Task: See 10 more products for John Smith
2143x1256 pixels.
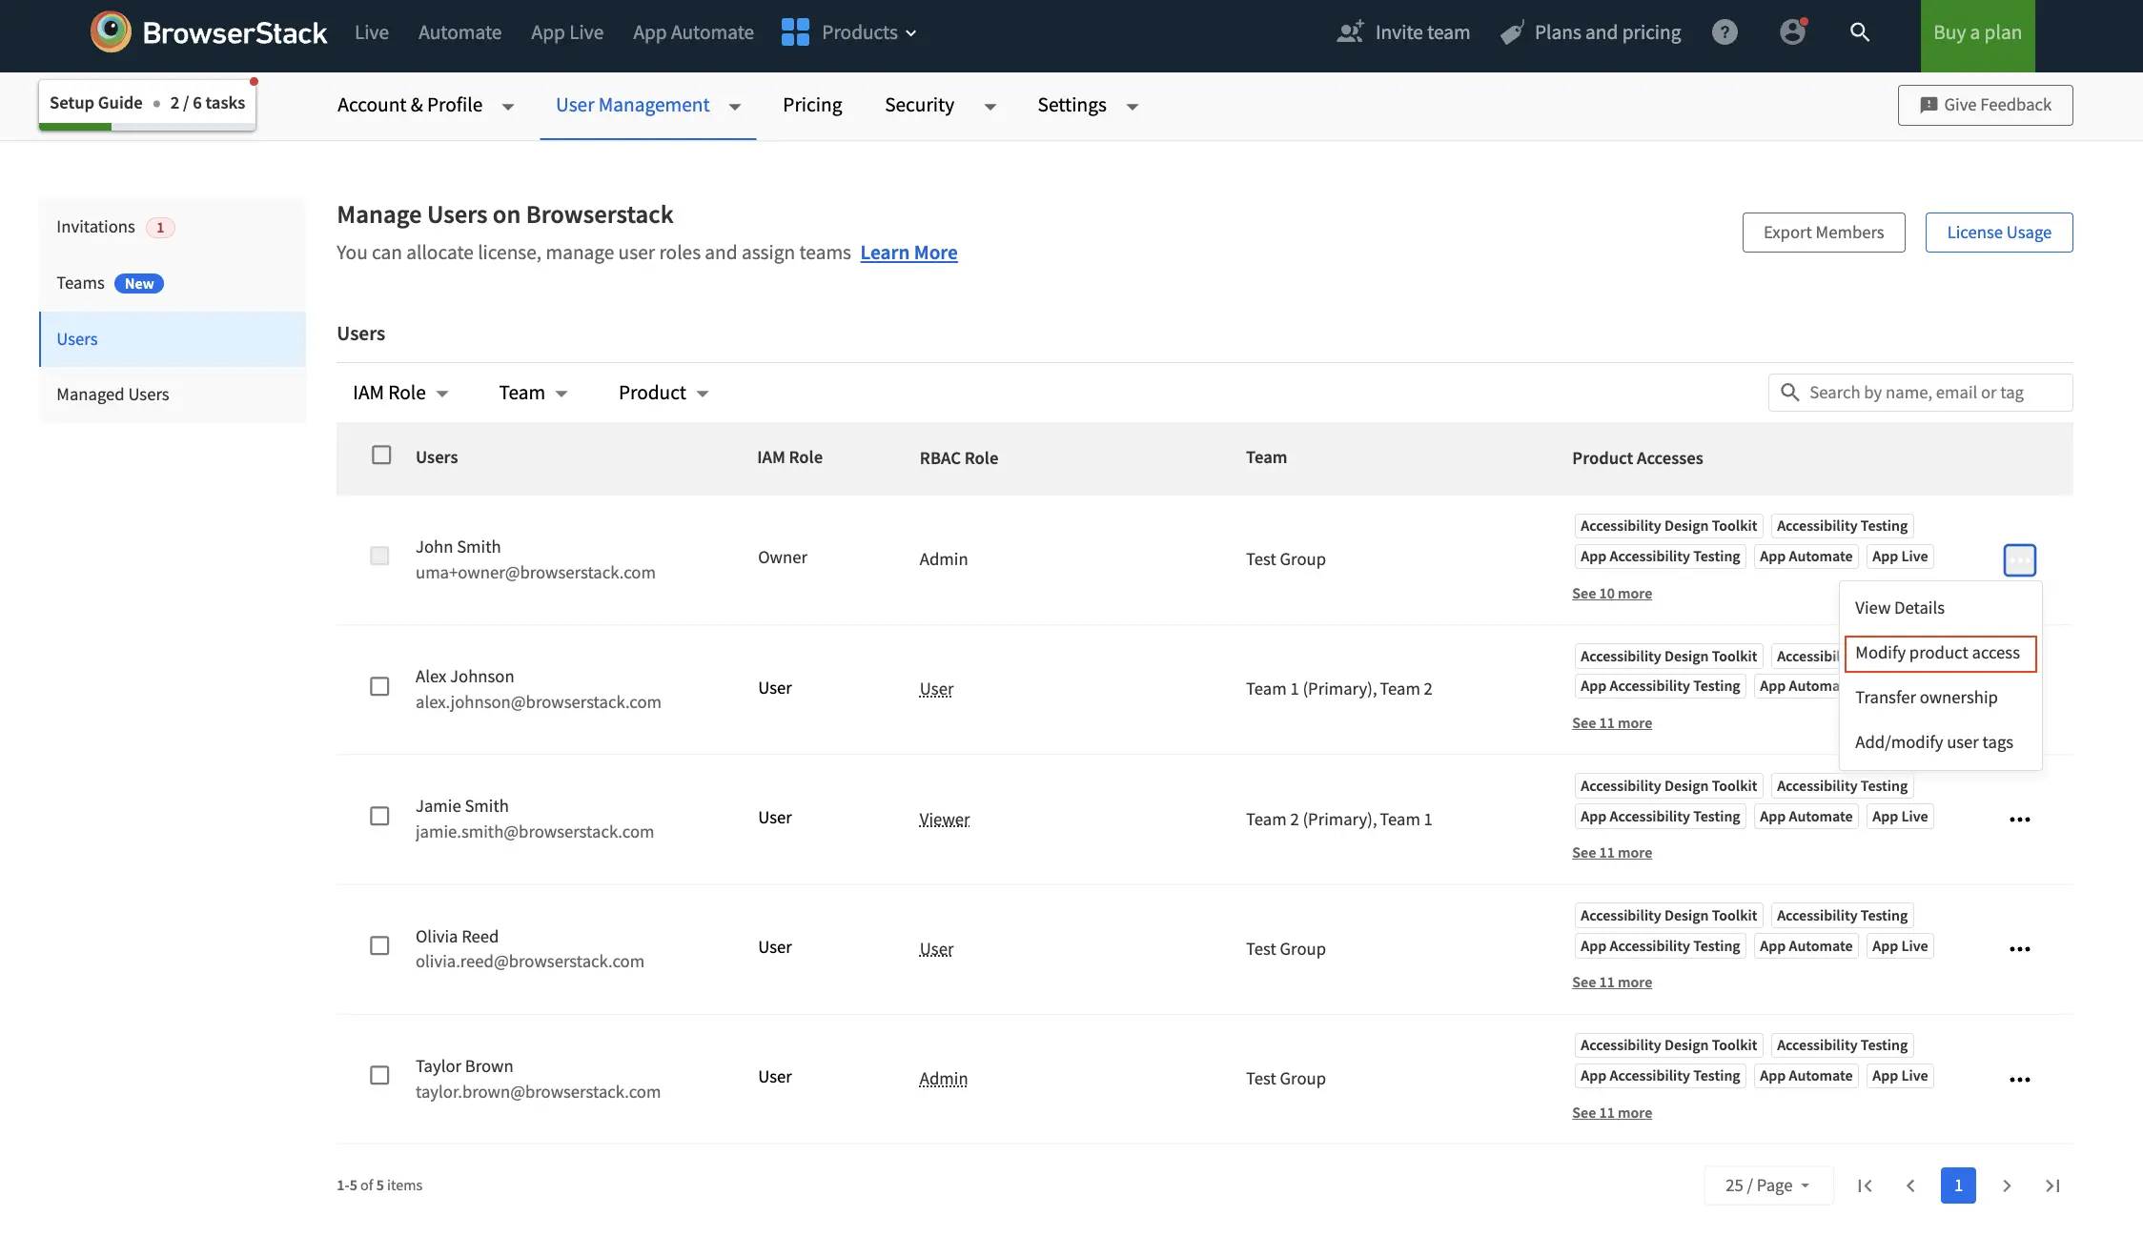Action: (x=1611, y=593)
